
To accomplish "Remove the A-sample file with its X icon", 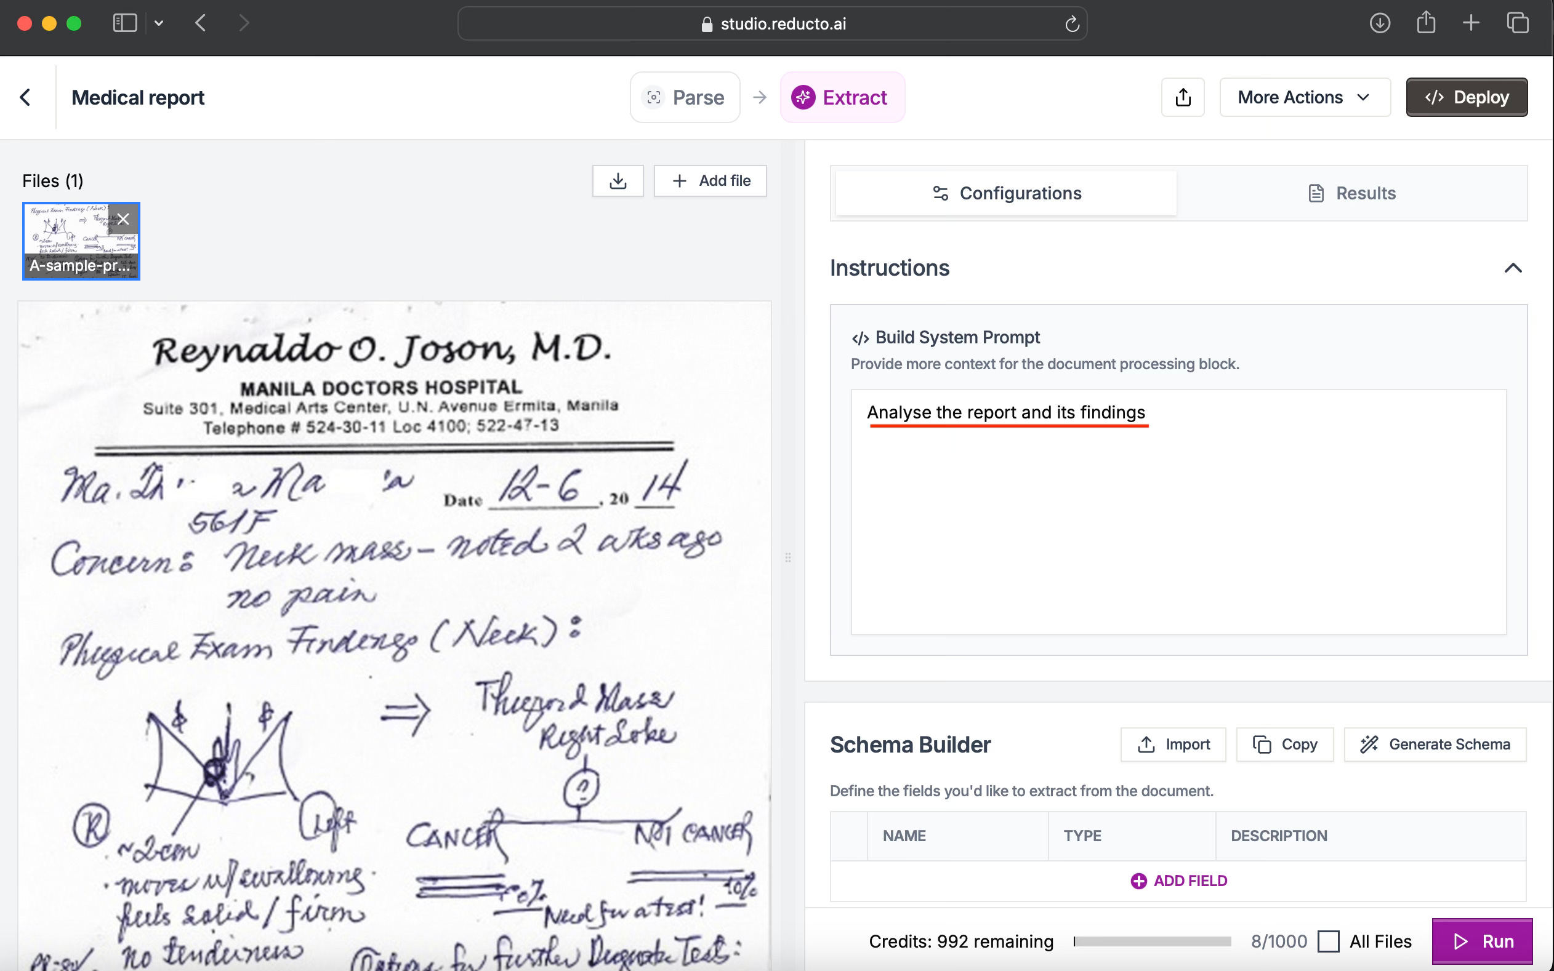I will [x=123, y=219].
